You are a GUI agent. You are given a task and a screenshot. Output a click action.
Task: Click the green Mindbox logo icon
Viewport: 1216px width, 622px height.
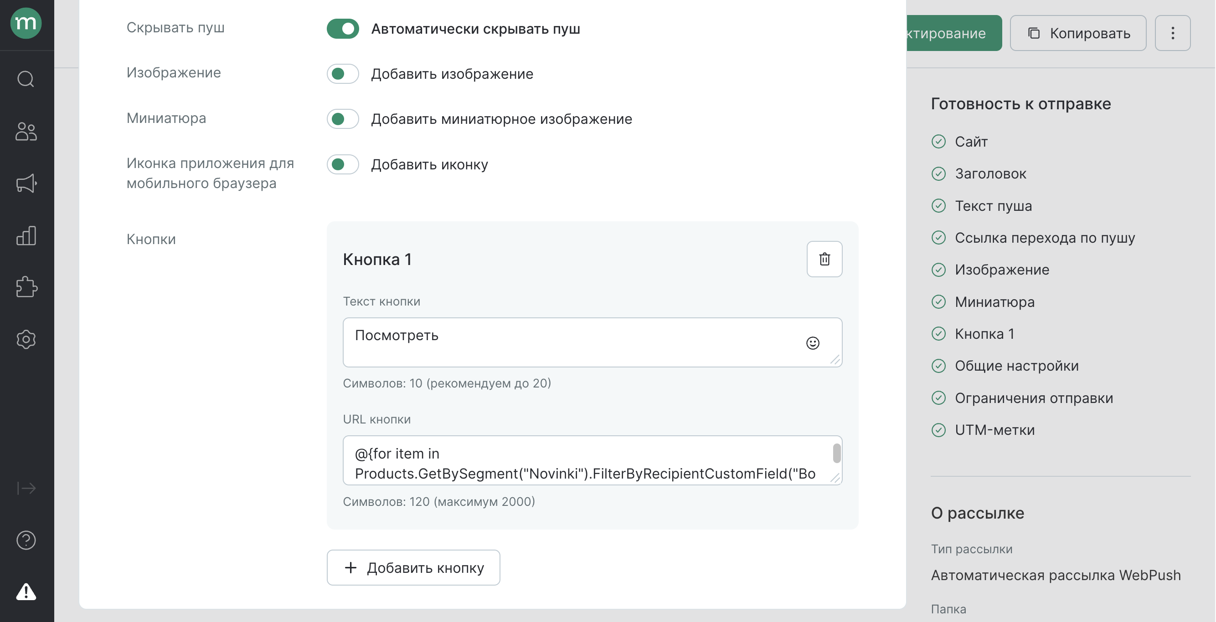(x=26, y=23)
